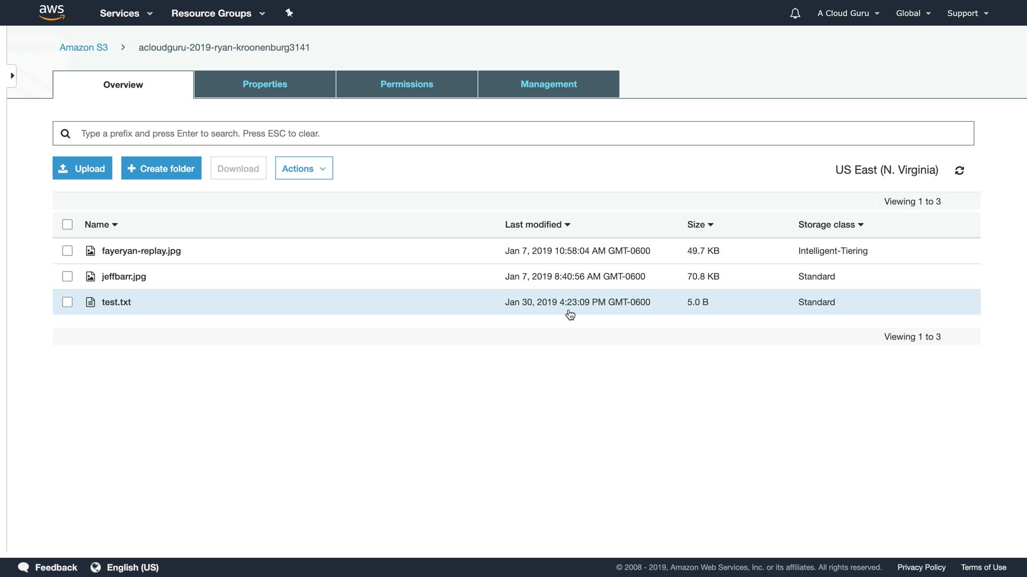Open the notifications bell icon
The width and height of the screenshot is (1027, 577).
[x=795, y=13]
